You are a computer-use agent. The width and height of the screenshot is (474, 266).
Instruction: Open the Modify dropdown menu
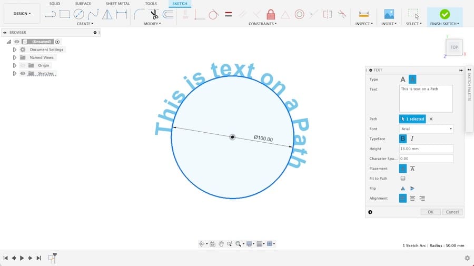(152, 24)
